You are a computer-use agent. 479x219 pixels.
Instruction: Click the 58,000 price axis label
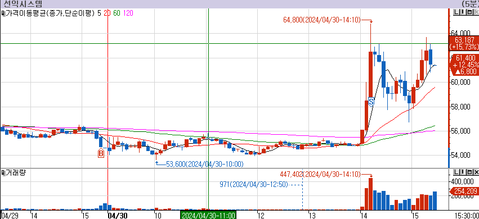point(460,107)
